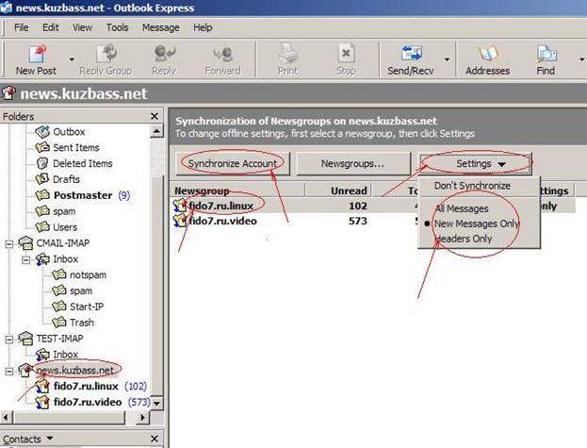Click the TEST-IMAP server icon
Image resolution: width=587 pixels, height=448 pixels.
click(x=25, y=339)
